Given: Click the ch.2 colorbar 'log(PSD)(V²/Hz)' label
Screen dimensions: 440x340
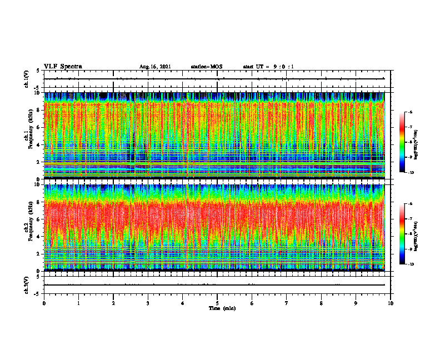Looking at the screenshot, I should coord(416,236).
